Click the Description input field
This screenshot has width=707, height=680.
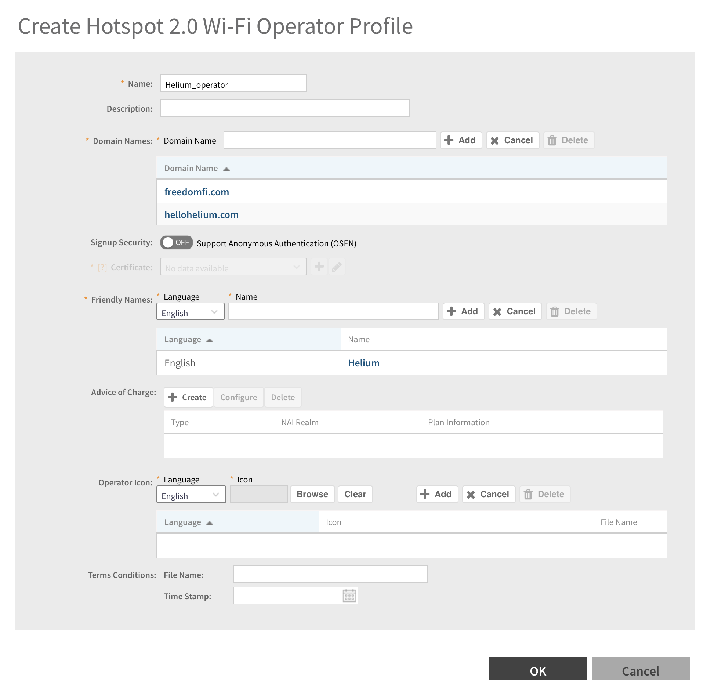(284, 108)
